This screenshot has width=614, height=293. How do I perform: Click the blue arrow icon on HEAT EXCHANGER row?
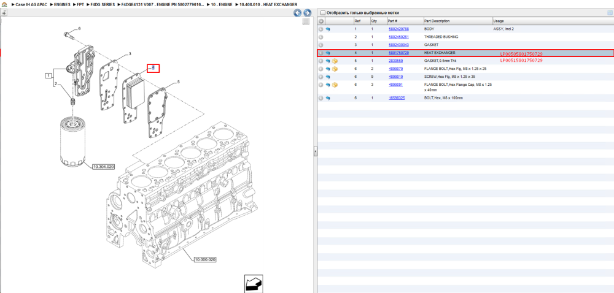tap(328, 53)
